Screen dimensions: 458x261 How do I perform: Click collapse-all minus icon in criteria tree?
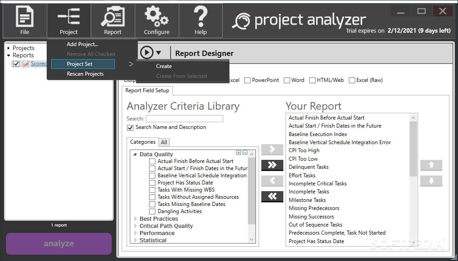245,153
